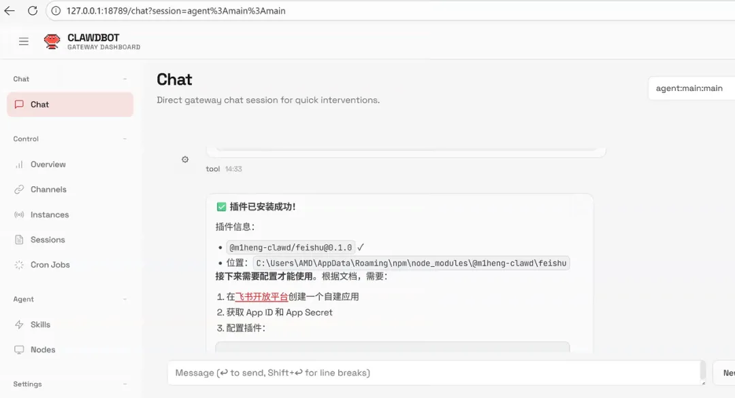The height and width of the screenshot is (398, 735).
Task: Open Nodes using the monitor icon
Action: pyautogui.click(x=20, y=350)
